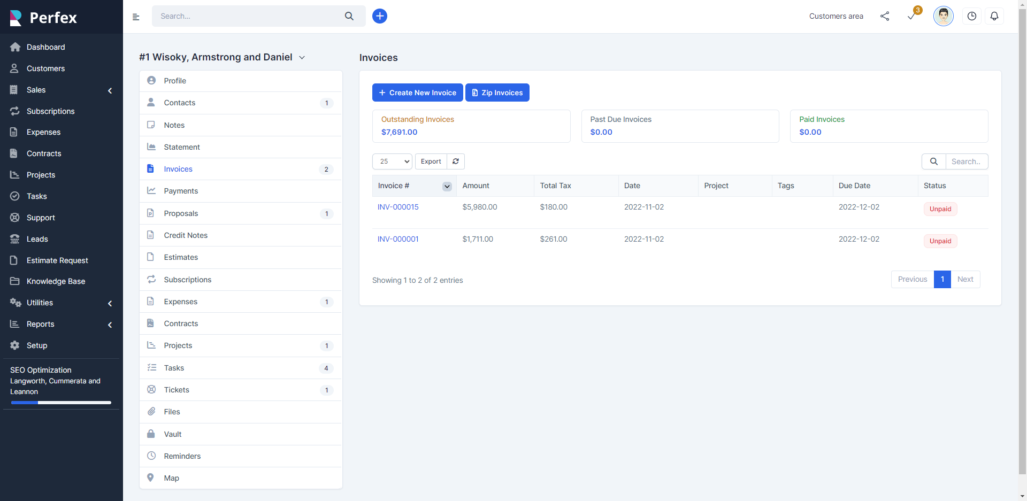Toggle the sidebar menu hamburger icon
Screen dimensions: 1027x501
click(136, 17)
